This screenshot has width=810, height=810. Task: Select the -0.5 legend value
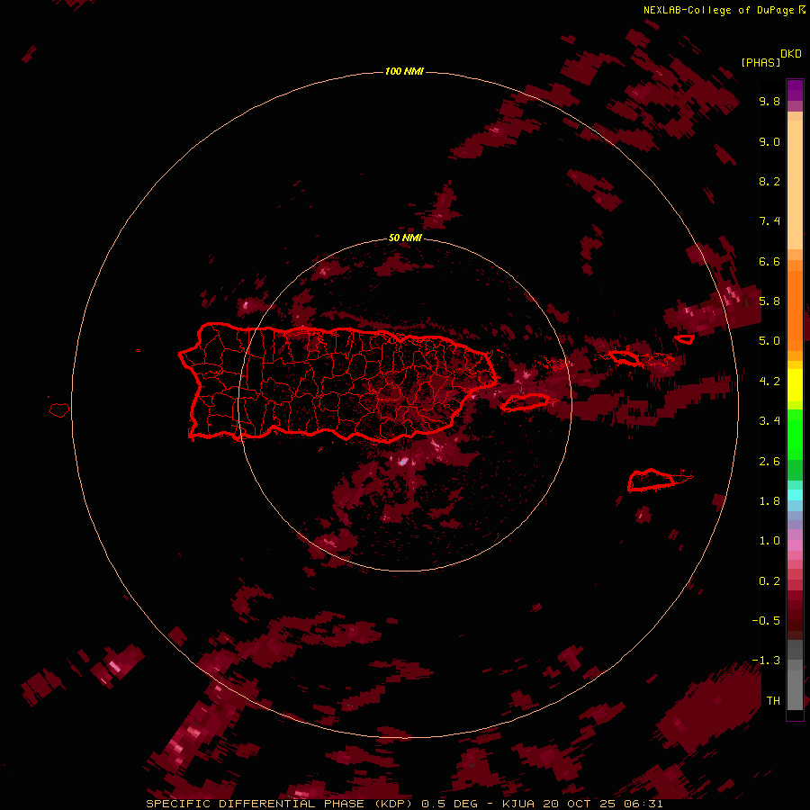tap(766, 621)
